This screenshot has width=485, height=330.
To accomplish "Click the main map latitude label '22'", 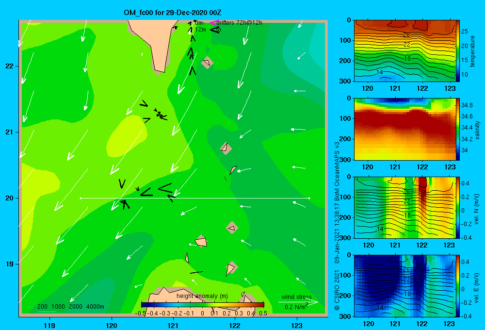I will pyautogui.click(x=10, y=66).
